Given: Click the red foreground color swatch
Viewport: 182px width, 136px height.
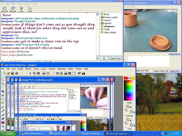Looking at the screenshot, I should [126, 78].
